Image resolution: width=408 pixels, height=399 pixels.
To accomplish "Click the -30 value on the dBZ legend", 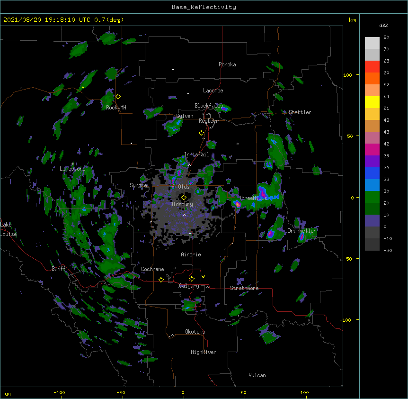I will pyautogui.click(x=388, y=251).
